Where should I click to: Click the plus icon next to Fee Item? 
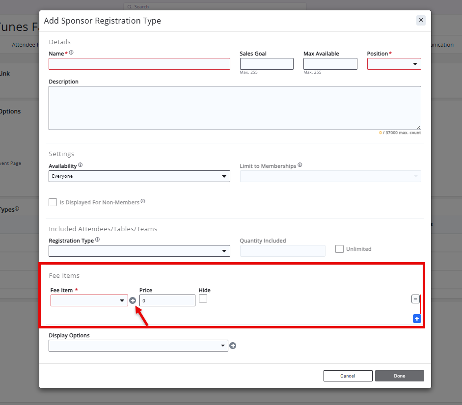[x=133, y=300]
